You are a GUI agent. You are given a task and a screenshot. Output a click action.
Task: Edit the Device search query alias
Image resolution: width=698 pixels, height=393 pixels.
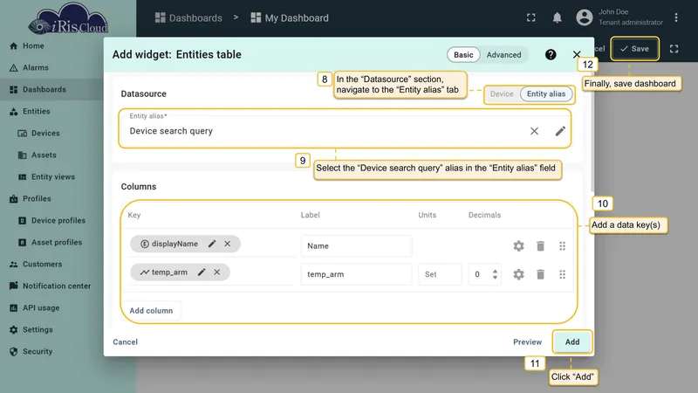click(560, 131)
